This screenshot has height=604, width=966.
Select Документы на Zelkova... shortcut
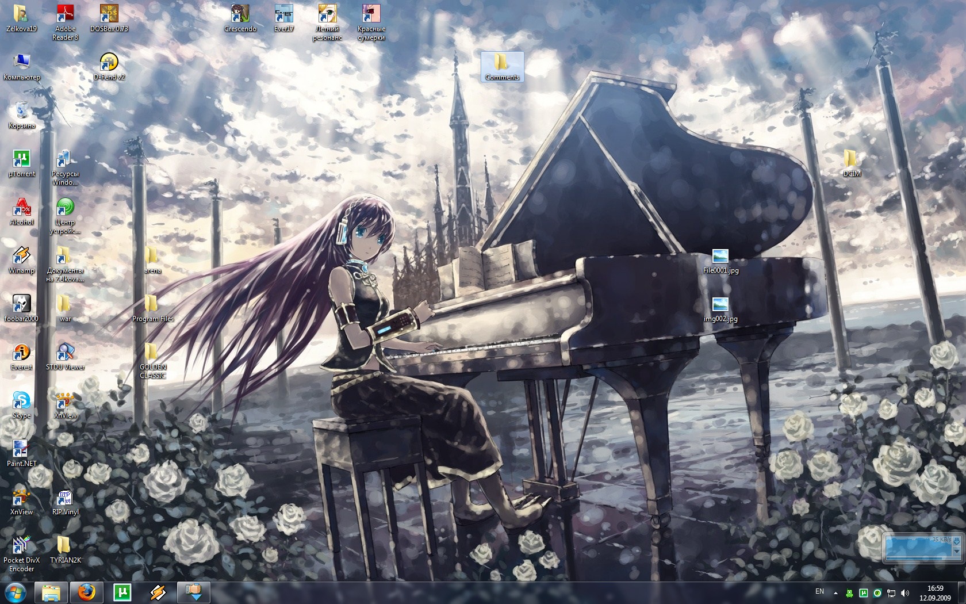pos(65,264)
